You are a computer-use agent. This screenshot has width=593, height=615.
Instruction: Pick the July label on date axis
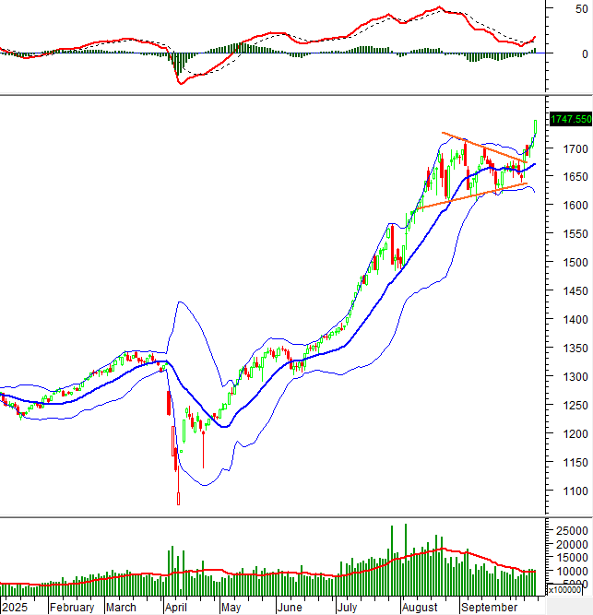(x=346, y=608)
